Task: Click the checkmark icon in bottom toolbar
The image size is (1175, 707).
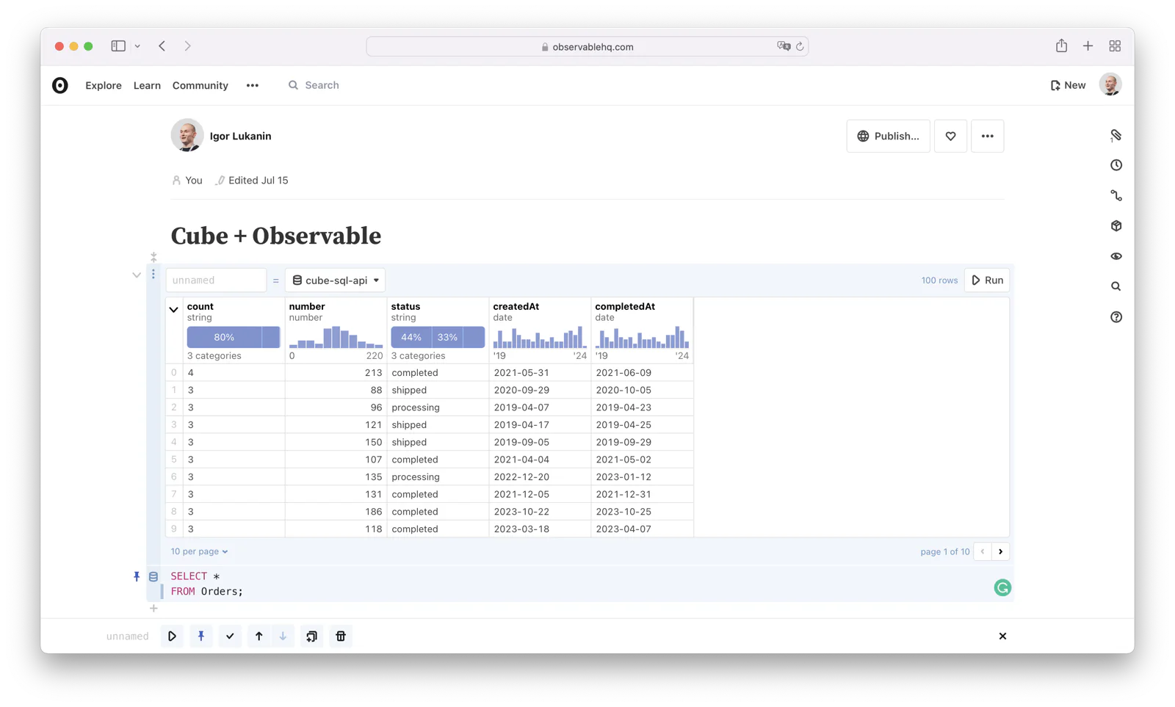Action: click(x=230, y=636)
